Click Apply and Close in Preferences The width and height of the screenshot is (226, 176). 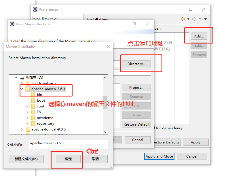click(159, 156)
